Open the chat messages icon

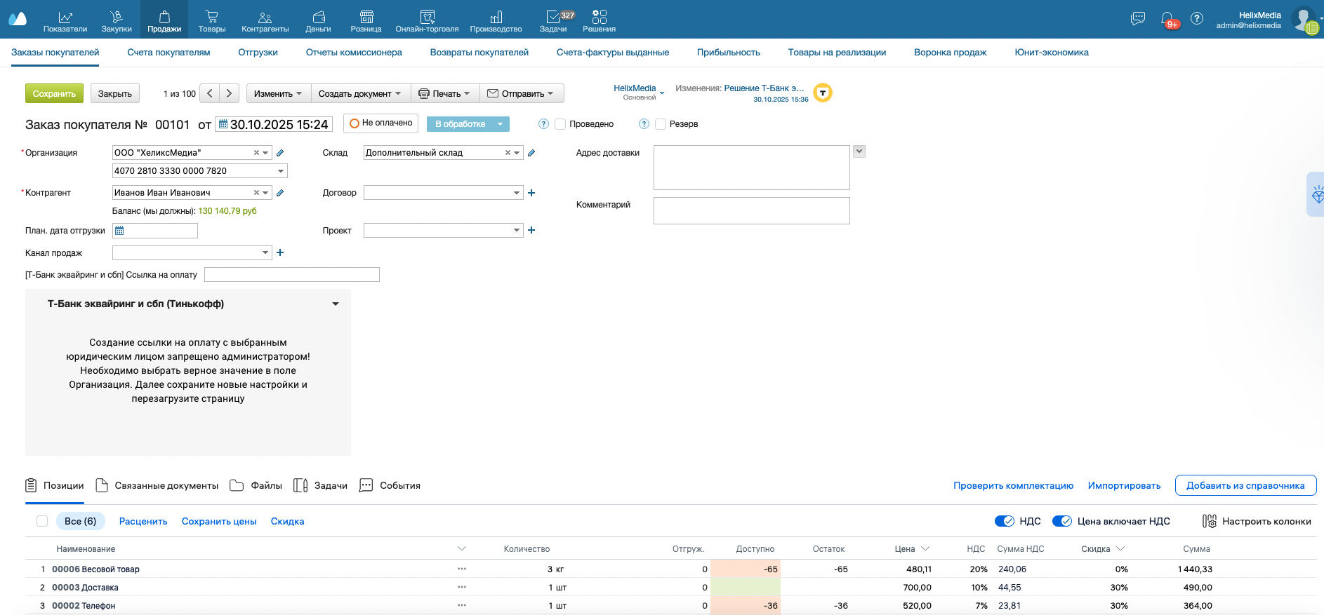click(1138, 19)
